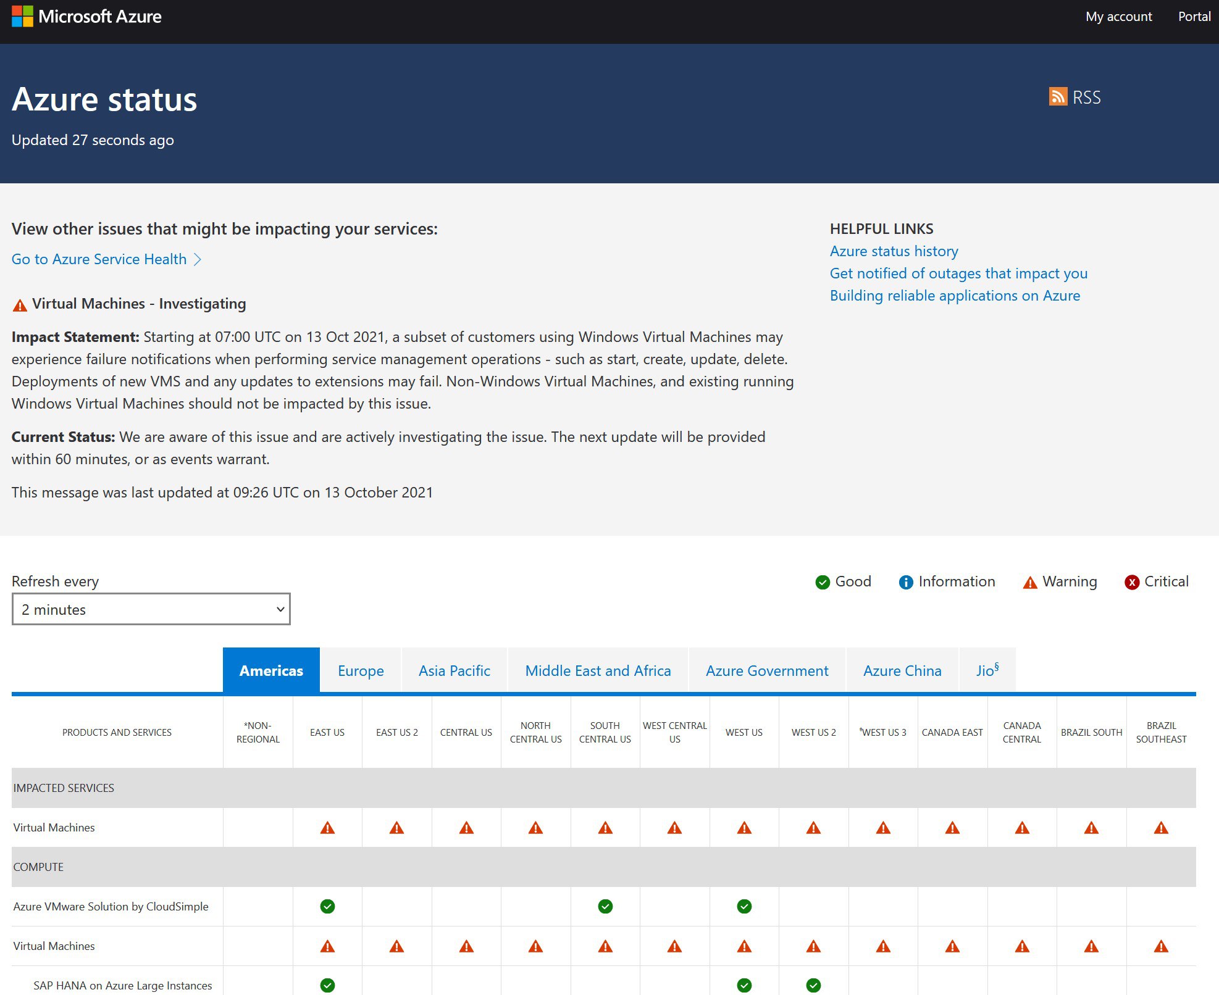Click Compute Virtual Machines West US 2 warning icon
1219x995 pixels.
pos(813,946)
